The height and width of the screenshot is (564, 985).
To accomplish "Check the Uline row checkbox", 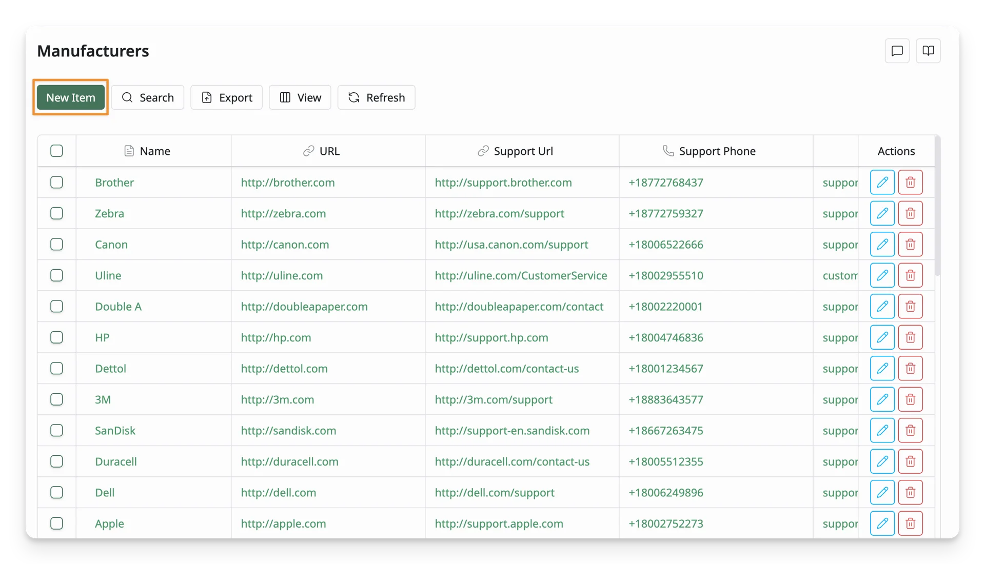I will coord(56,275).
